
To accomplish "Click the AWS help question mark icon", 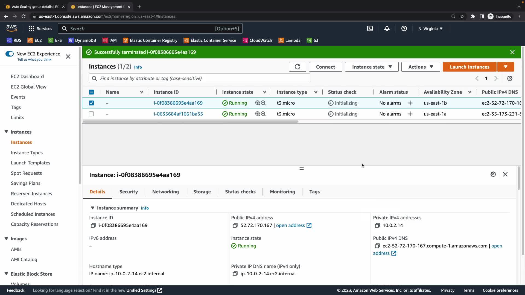I will click(x=404, y=28).
